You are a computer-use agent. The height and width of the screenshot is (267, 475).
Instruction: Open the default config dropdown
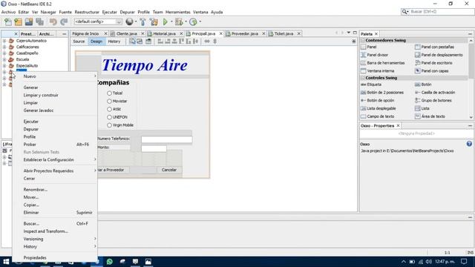98,22
